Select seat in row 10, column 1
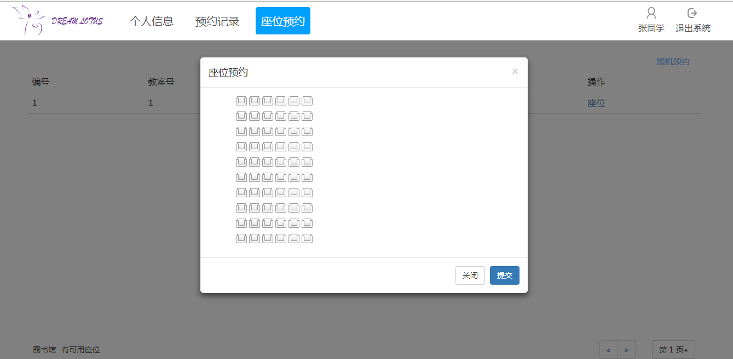 pos(241,239)
